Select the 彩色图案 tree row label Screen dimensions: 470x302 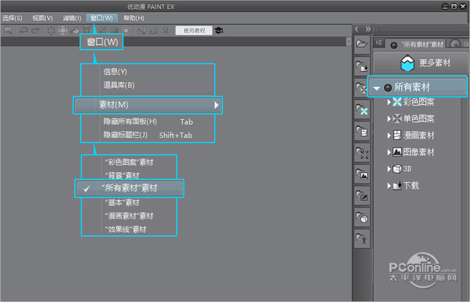coord(418,102)
